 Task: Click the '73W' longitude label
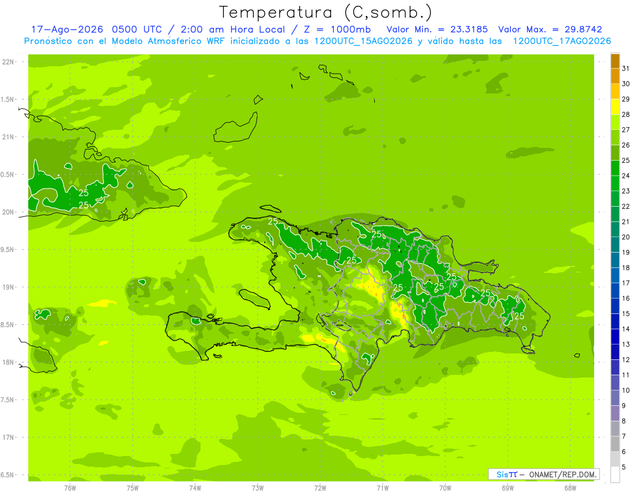[258, 488]
